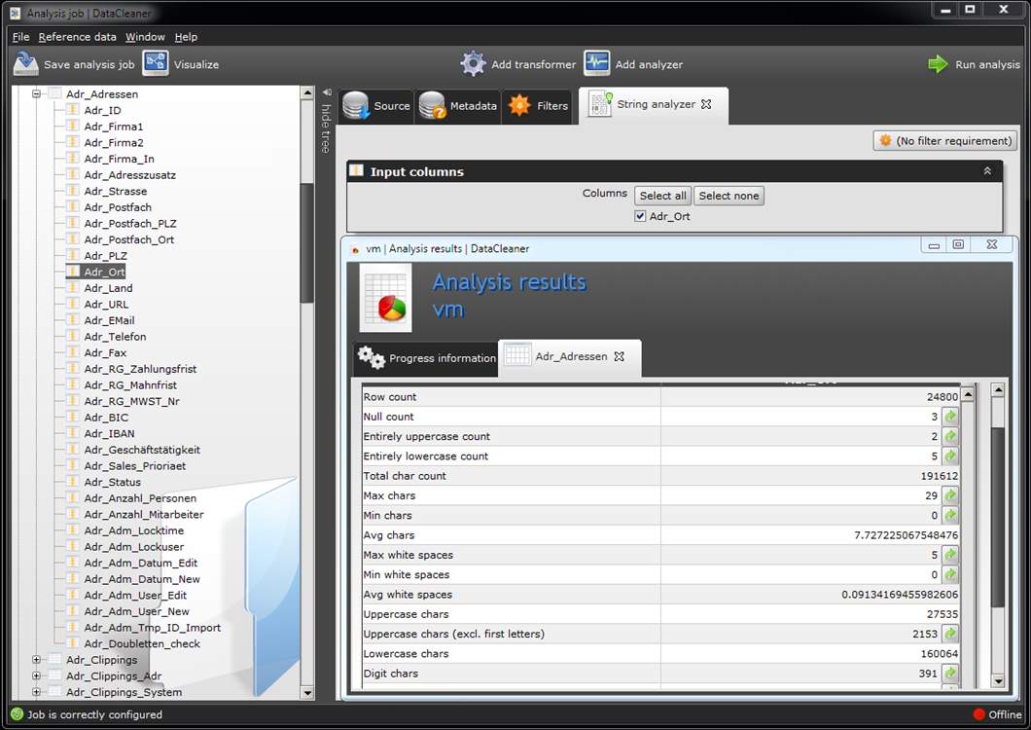Click detail arrow for Entirely lowercase count
The height and width of the screenshot is (730, 1031).
(950, 456)
